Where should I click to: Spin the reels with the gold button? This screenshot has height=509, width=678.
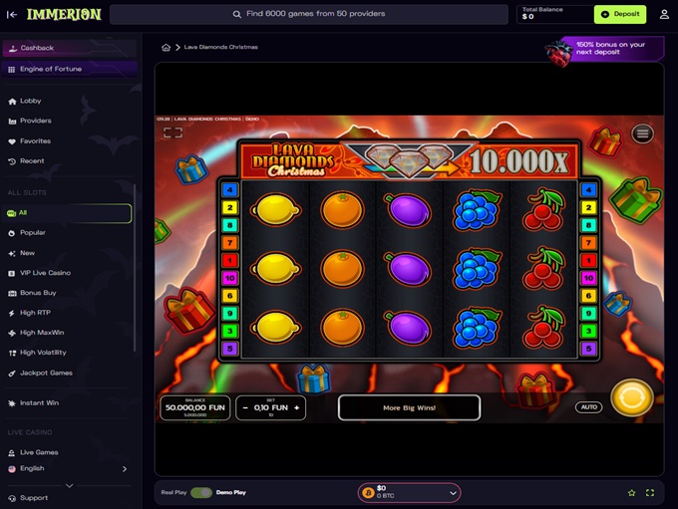(x=632, y=398)
